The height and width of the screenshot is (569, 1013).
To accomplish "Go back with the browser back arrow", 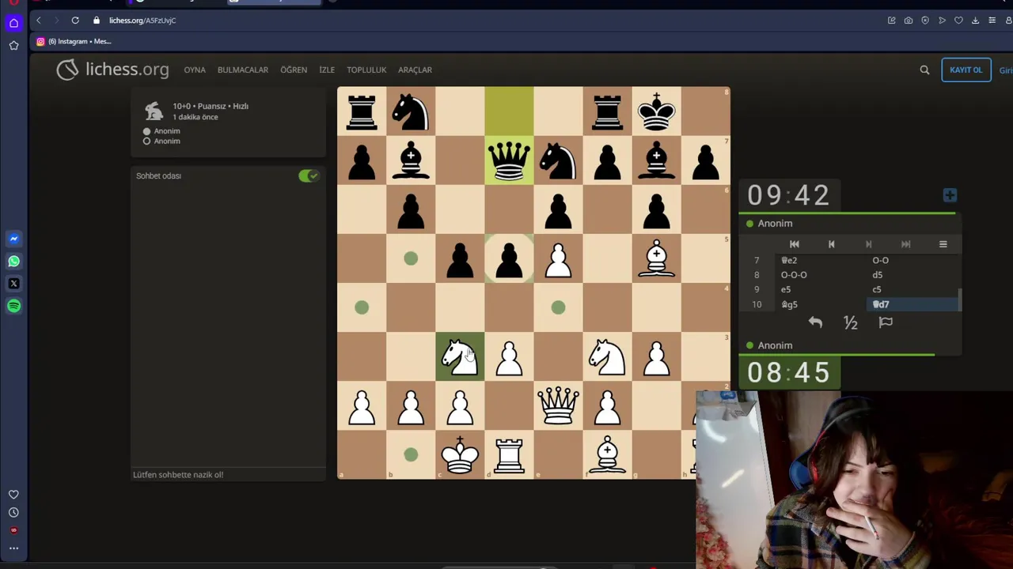I will (x=38, y=21).
